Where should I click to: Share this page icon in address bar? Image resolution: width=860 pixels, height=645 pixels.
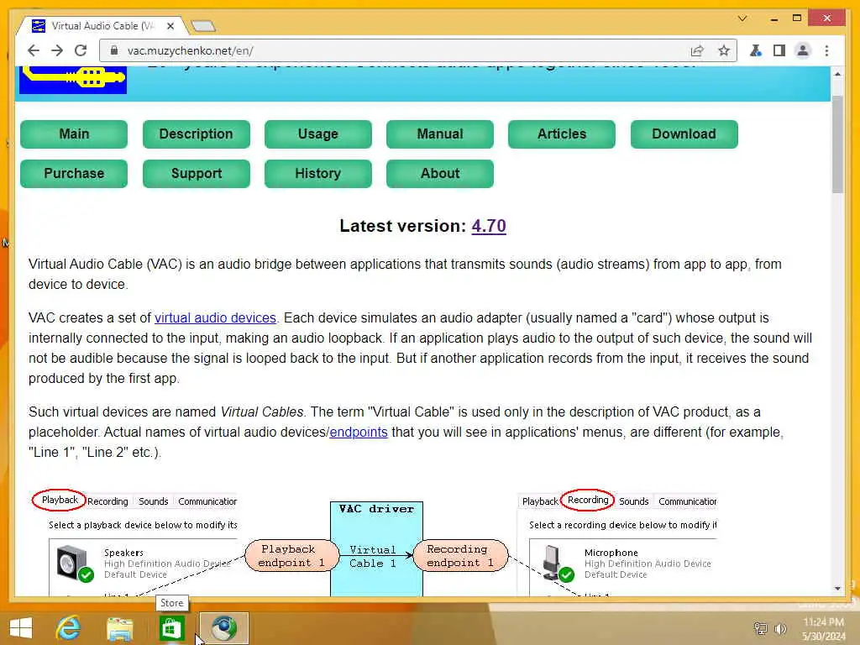[697, 51]
